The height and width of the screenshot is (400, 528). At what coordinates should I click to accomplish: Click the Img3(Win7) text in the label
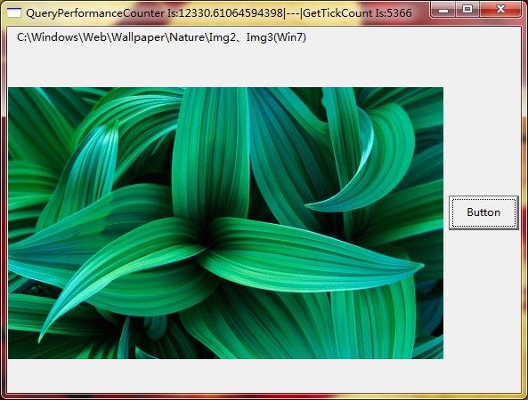point(276,37)
